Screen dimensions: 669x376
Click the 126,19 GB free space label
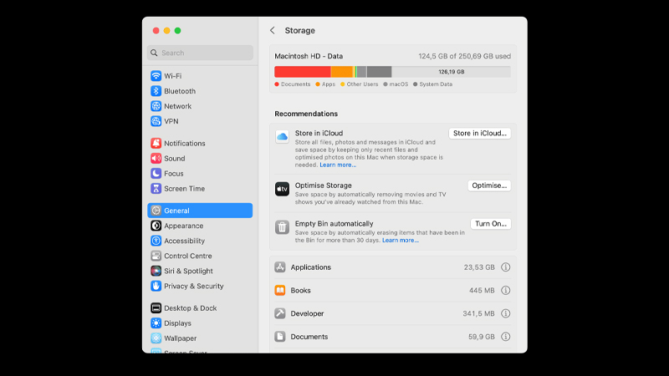451,72
